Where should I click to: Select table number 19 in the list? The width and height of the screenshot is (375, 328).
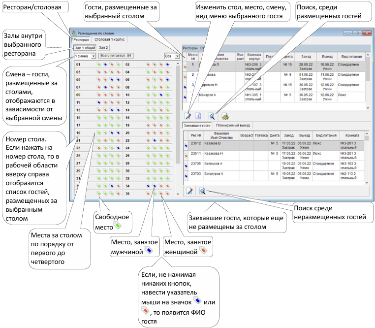pos(78,133)
